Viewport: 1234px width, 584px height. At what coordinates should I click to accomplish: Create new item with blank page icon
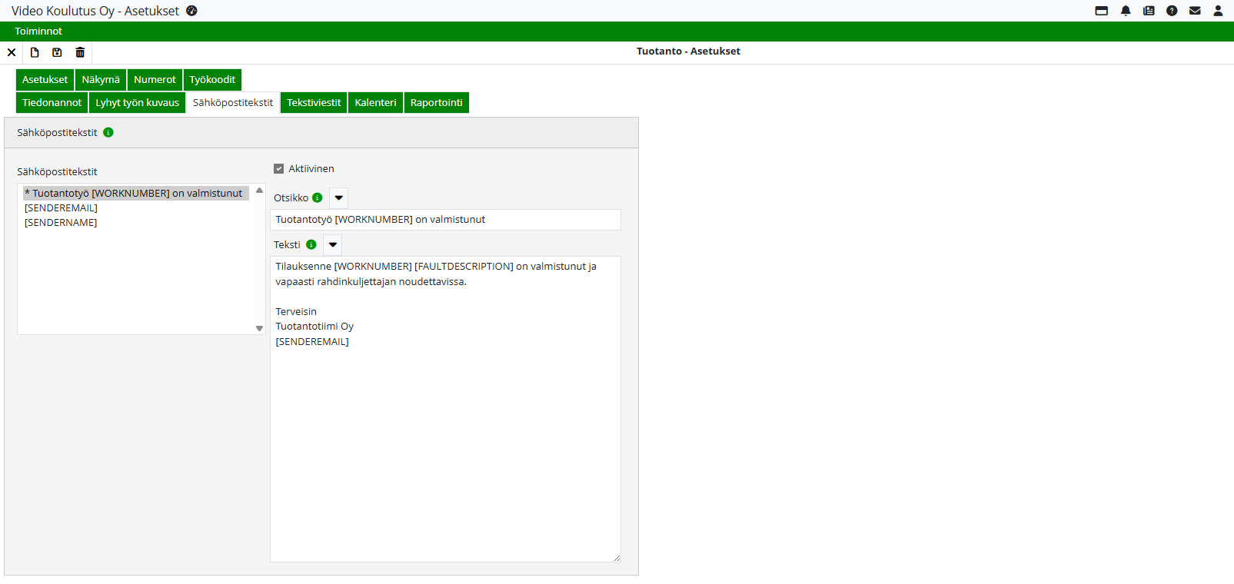35,52
